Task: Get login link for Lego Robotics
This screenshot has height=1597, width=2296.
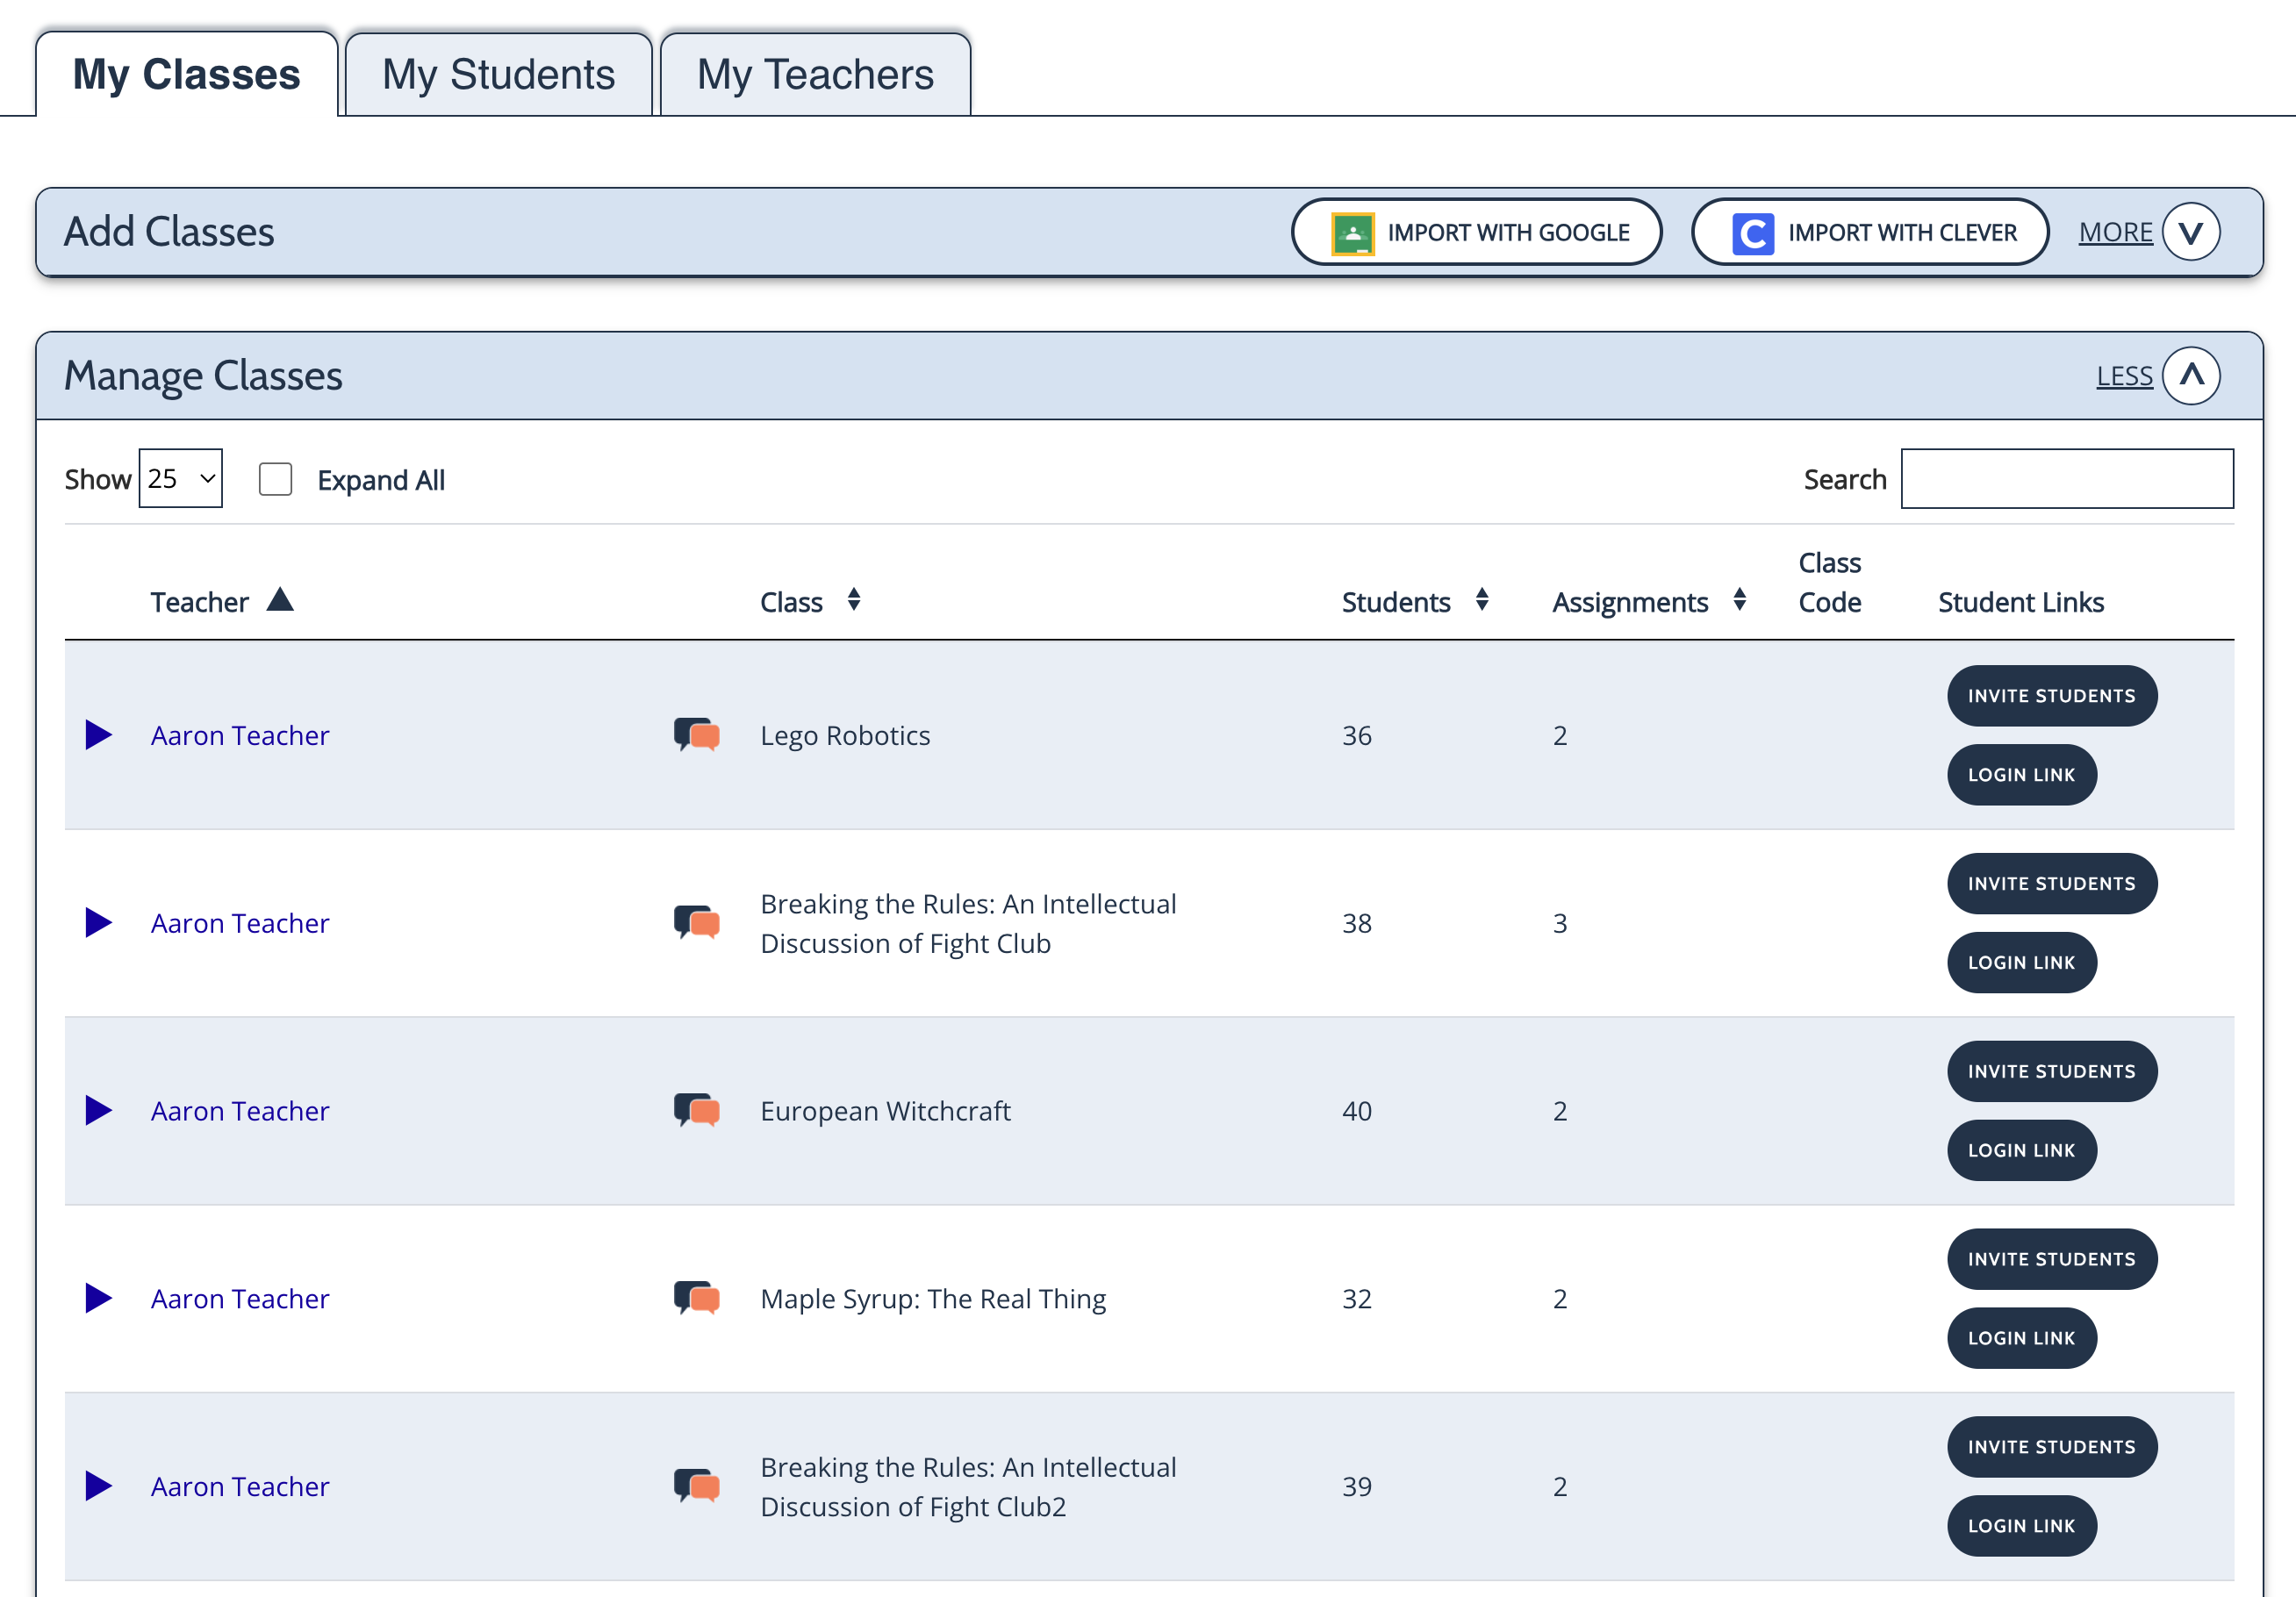Action: tap(2022, 775)
